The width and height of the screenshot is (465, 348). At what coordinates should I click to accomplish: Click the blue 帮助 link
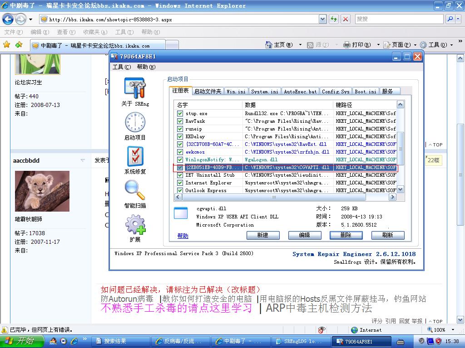183,236
